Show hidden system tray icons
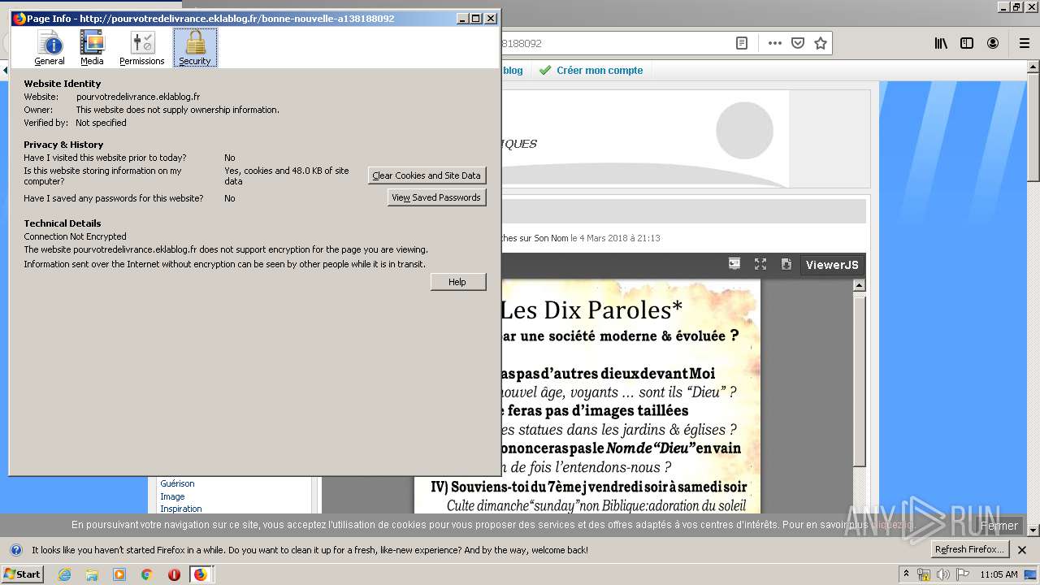 tap(907, 574)
